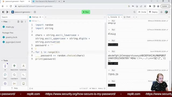
Task: Click the green Run button
Action: pos(86,12)
